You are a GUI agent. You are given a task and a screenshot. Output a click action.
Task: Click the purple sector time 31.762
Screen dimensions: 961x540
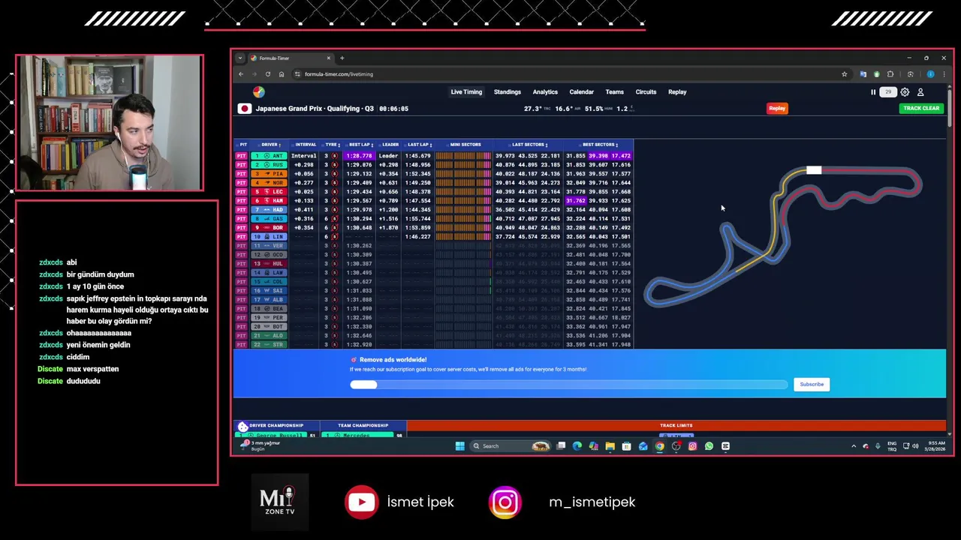[575, 201]
